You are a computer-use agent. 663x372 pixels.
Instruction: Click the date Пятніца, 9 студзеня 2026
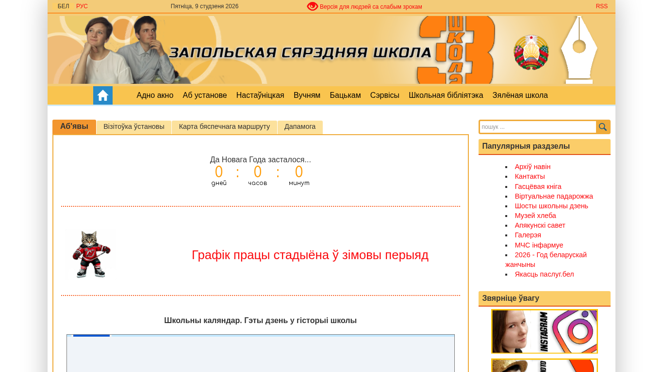pos(204,6)
